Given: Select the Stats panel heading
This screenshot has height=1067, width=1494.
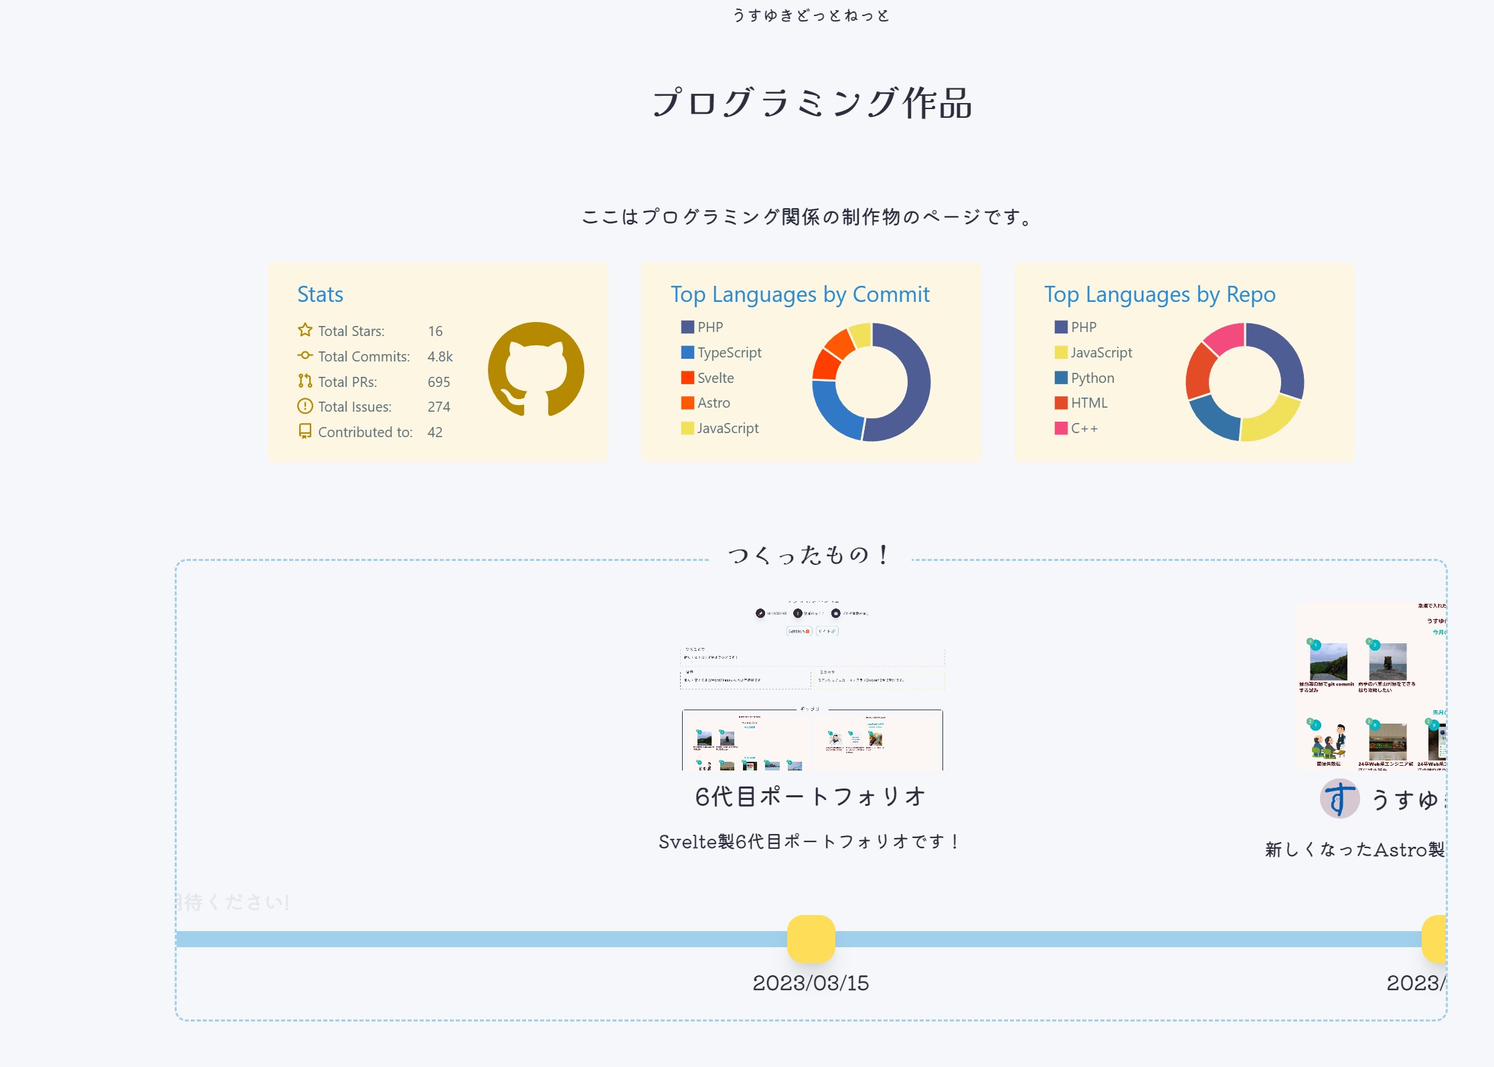Looking at the screenshot, I should (321, 294).
